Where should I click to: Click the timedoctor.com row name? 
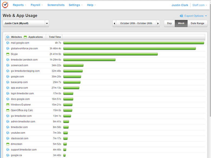pyautogui.click(x=19, y=127)
